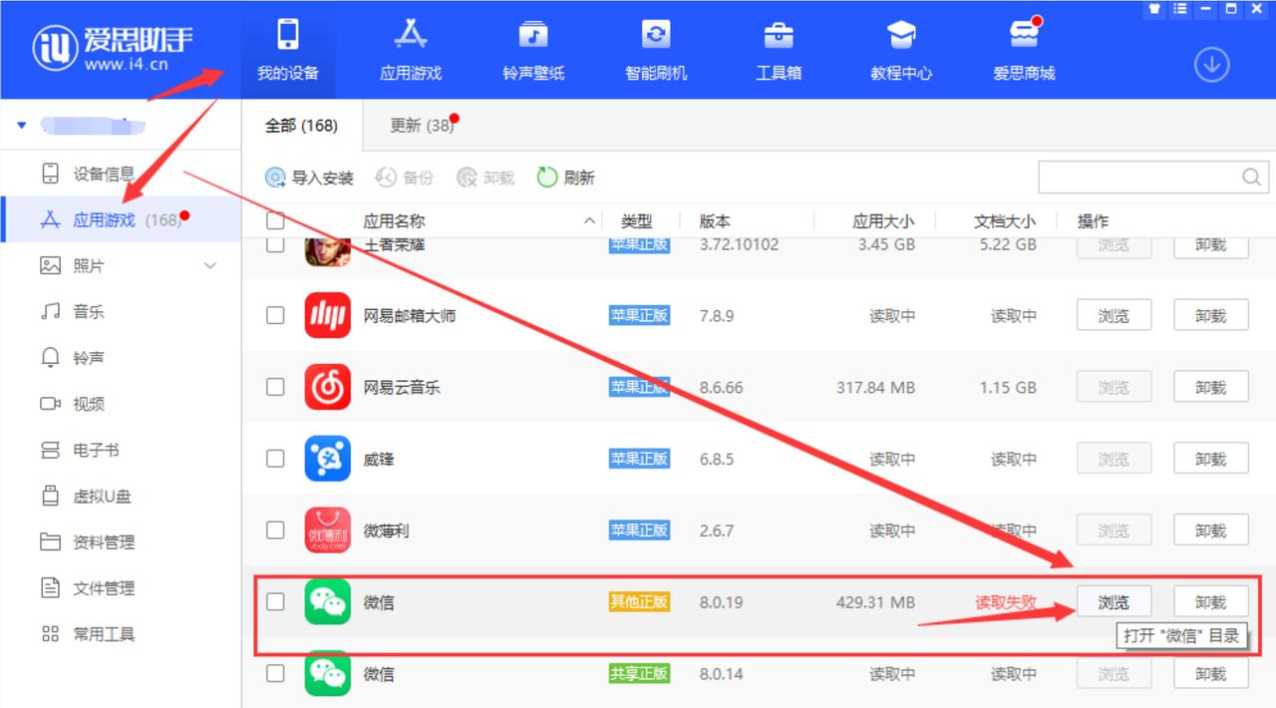Screen dimensions: 1276x708
Task: Open the 爱思商城 store icon
Action: [1024, 37]
